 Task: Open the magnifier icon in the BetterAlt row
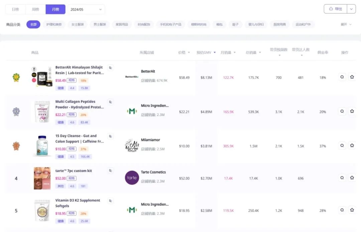click(x=342, y=77)
